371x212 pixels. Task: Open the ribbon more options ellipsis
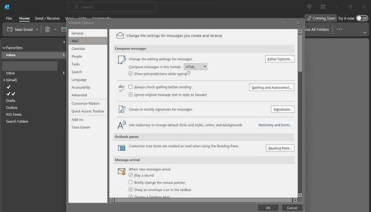339,29
